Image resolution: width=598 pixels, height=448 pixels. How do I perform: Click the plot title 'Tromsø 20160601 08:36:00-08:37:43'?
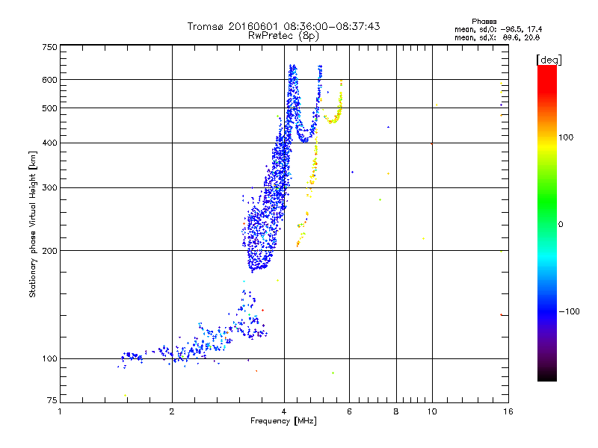tap(283, 26)
